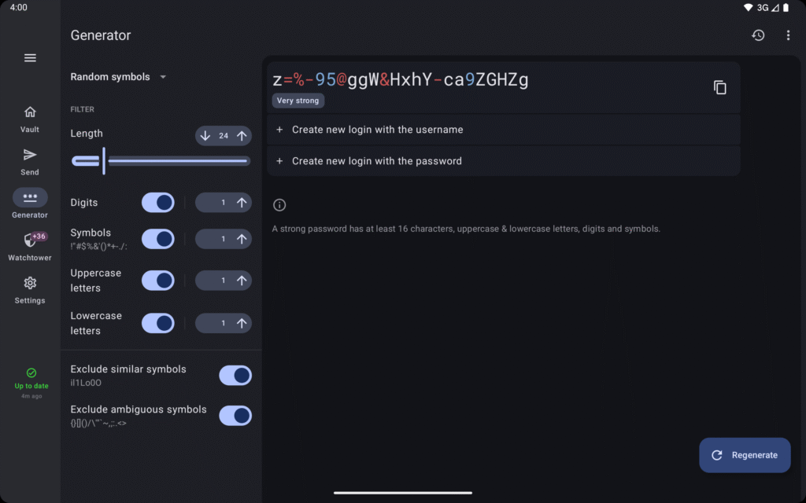Click the Very strong strength badge

coord(298,101)
